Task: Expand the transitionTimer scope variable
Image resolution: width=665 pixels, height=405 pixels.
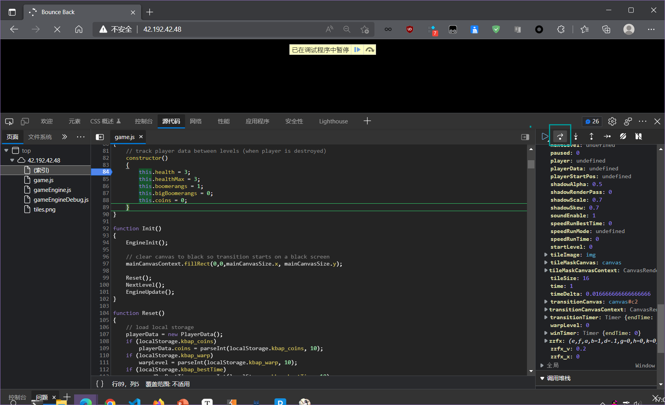Action: pyautogui.click(x=546, y=317)
